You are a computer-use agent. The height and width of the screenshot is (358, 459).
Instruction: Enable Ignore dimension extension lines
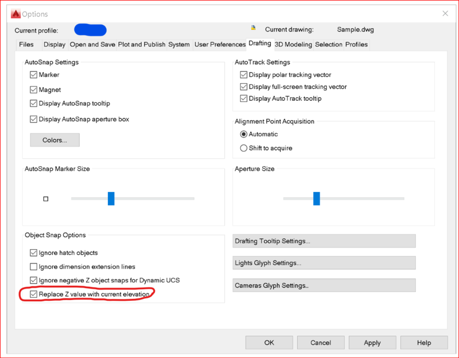point(33,267)
